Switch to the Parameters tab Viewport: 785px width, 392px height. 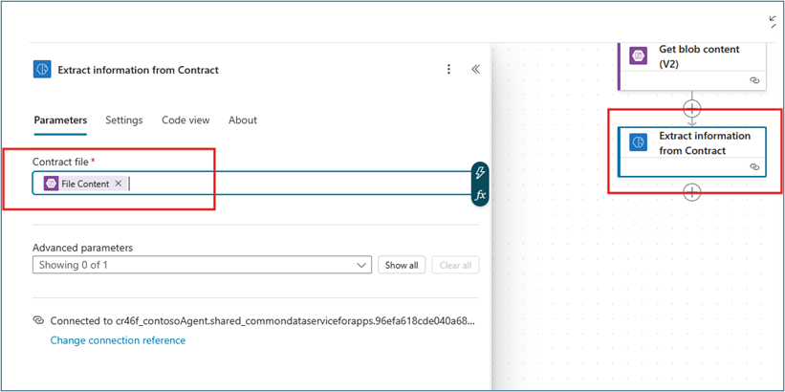click(60, 120)
